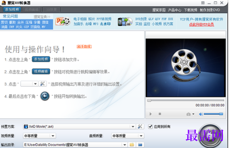The width and height of the screenshot is (231, 148).
Task: Click the sample dropdown in wizard step 3
Action: click(x=29, y=84)
